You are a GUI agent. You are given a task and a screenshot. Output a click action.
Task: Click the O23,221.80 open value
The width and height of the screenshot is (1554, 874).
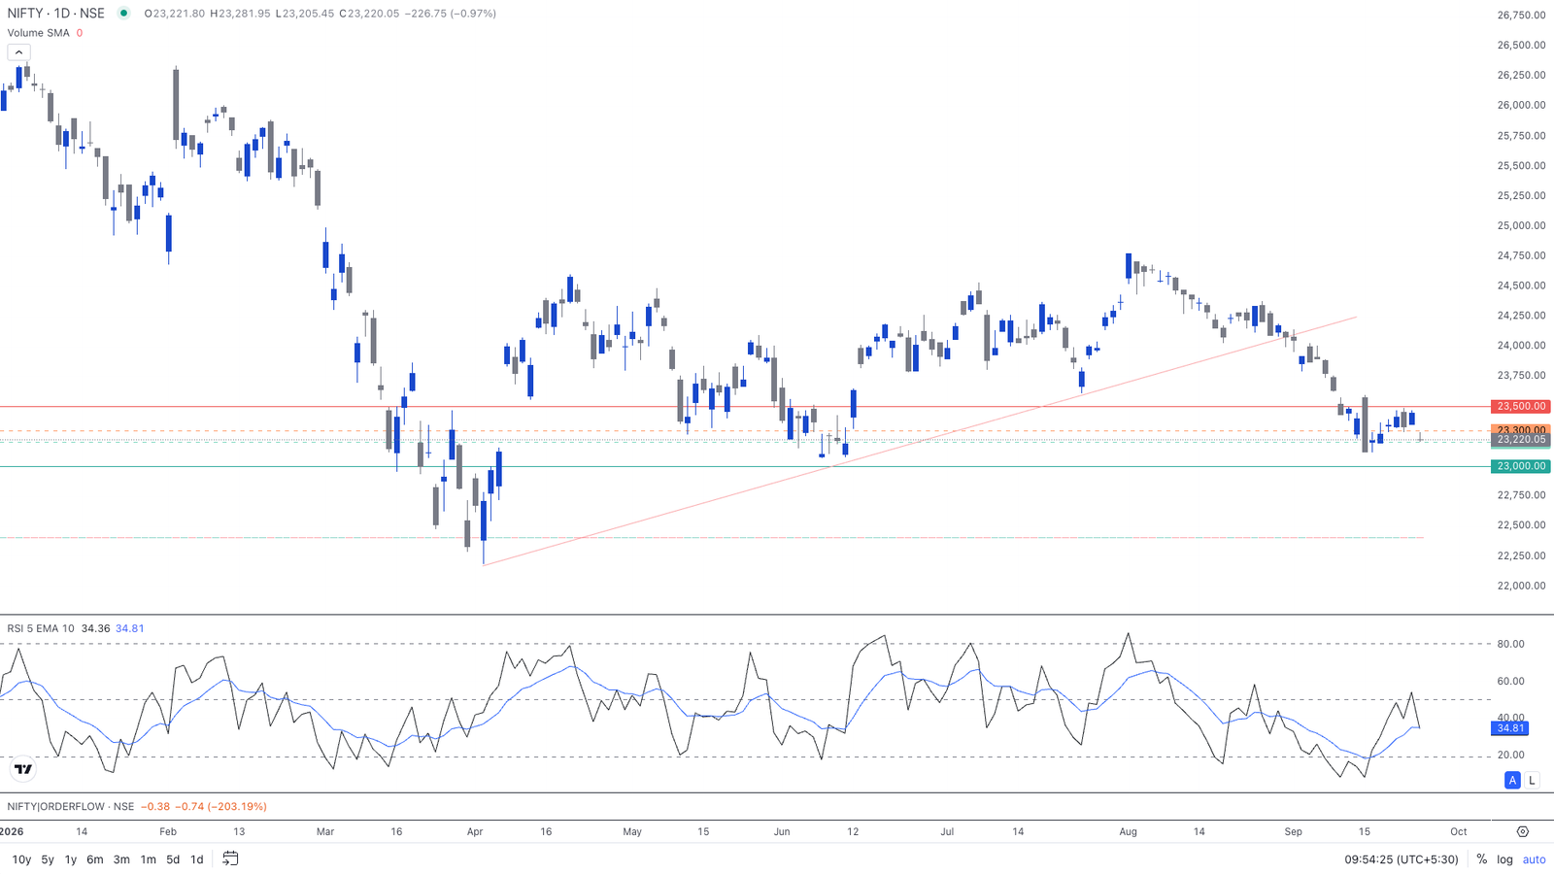point(174,14)
